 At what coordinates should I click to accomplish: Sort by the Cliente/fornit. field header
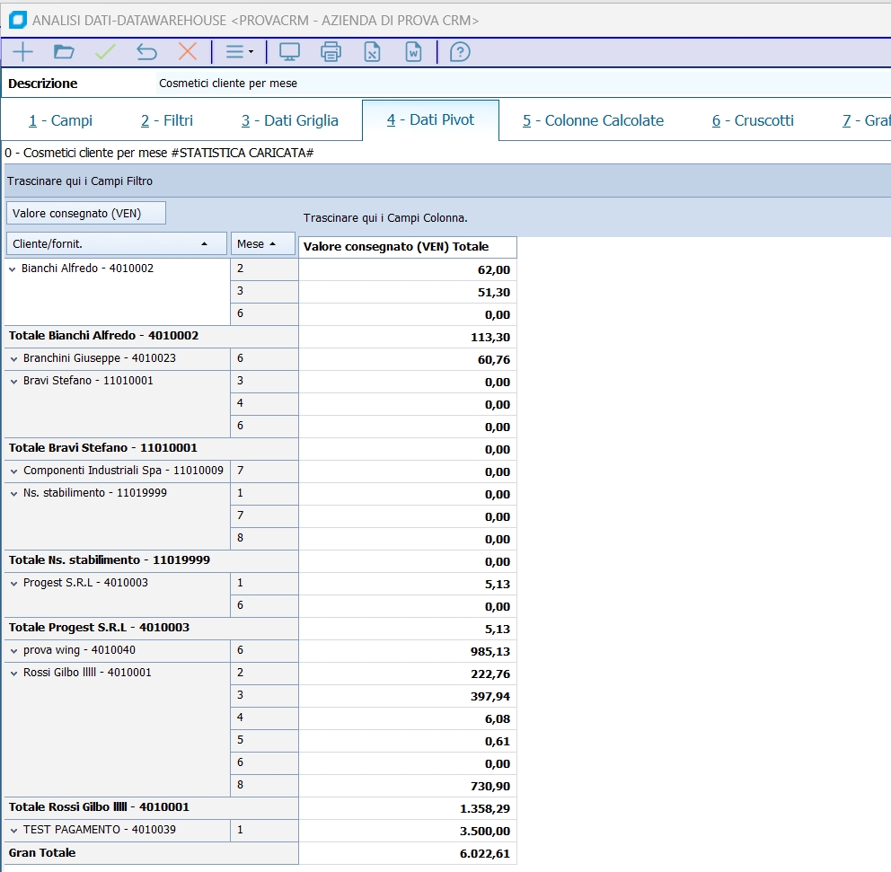tap(116, 243)
